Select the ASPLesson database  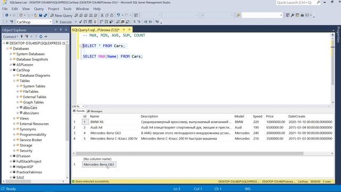[x=25, y=65]
